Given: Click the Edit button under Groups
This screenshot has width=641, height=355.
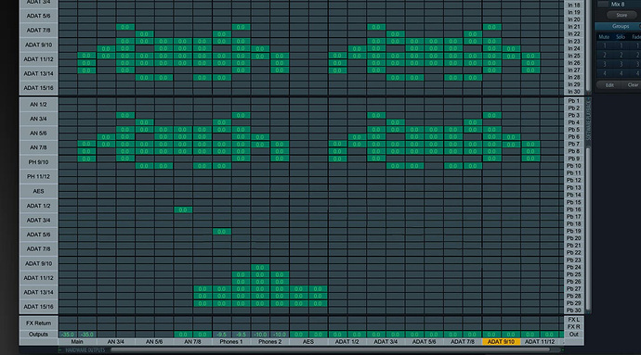Looking at the screenshot, I should click(x=609, y=85).
